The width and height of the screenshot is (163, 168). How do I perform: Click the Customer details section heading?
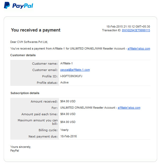tap(23, 55)
